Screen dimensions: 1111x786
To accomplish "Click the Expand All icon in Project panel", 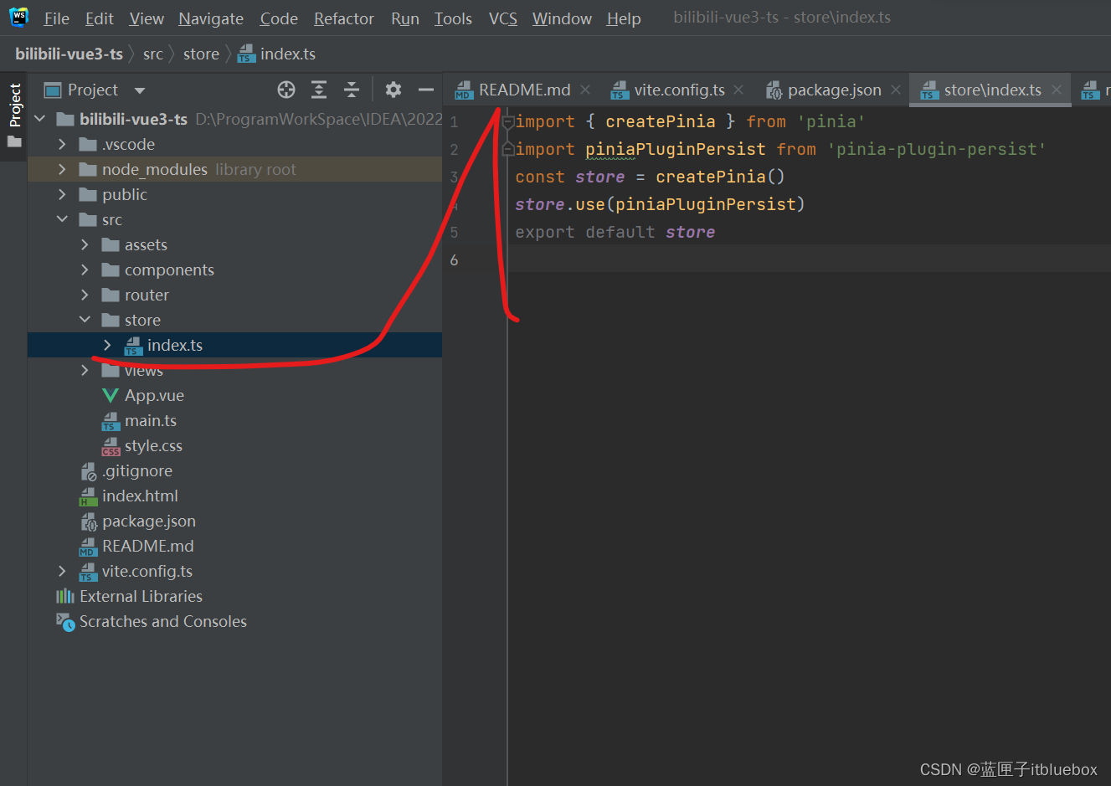I will (319, 90).
